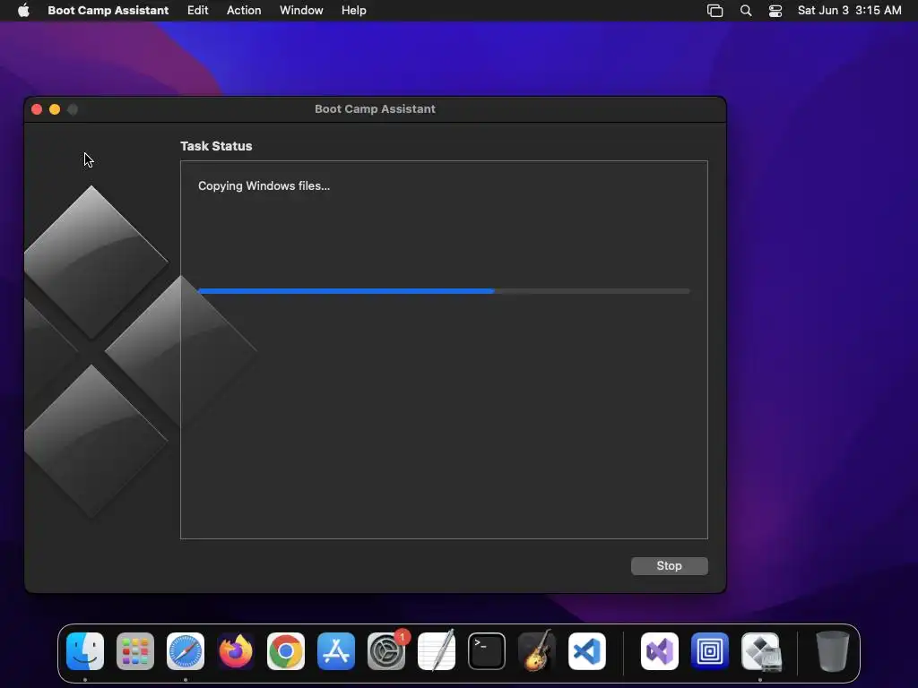Open Visual Studio from the Dock
The image size is (918, 688).
pyautogui.click(x=660, y=651)
